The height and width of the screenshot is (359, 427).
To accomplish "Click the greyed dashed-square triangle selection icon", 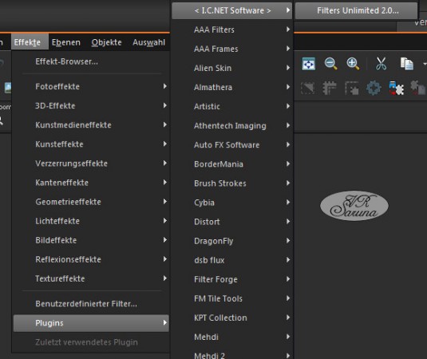I will coord(308,89).
